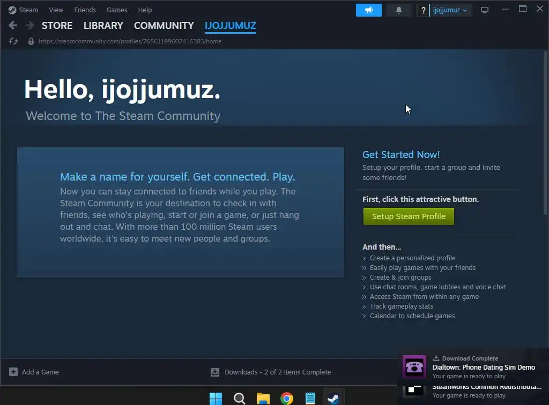This screenshot has height=405, width=549.
Task: Click the Steam logo menu icon
Action: (x=12, y=10)
